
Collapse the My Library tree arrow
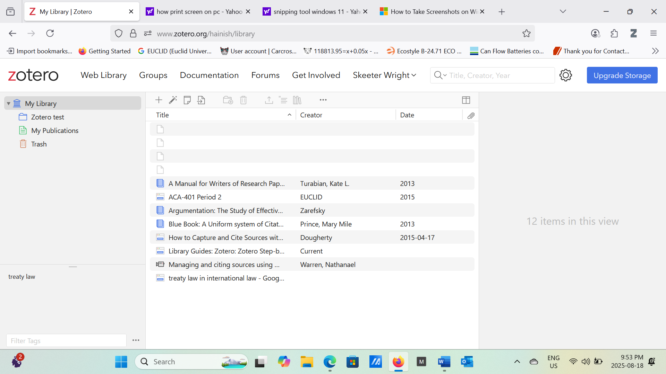[9, 104]
